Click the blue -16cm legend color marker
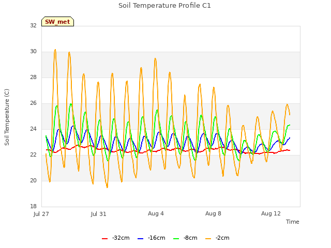 pyautogui.click(x=140, y=239)
